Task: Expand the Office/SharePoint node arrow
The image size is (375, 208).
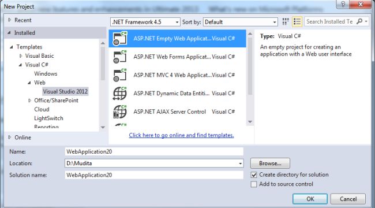Action: (29, 101)
